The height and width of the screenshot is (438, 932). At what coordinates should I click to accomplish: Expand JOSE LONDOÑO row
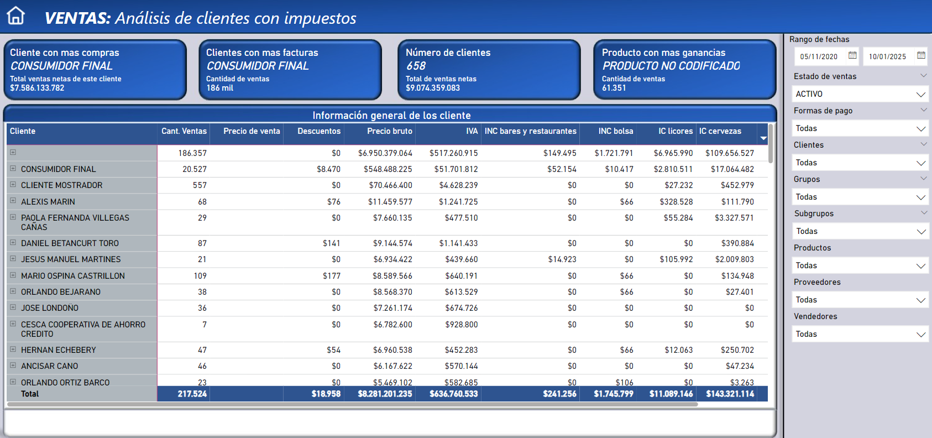[x=13, y=307]
